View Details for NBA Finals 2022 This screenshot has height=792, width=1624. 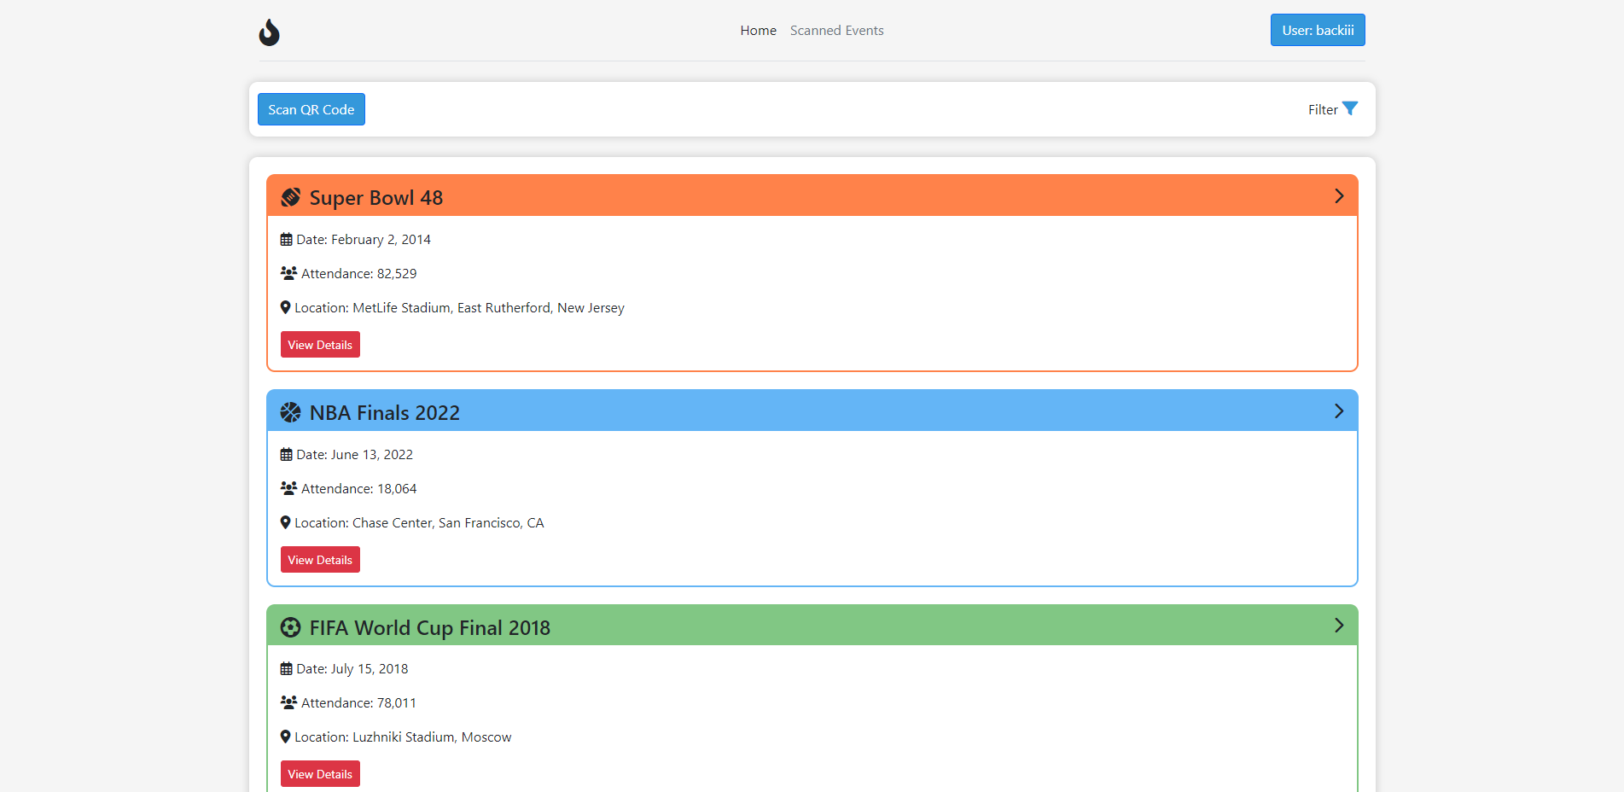click(320, 560)
